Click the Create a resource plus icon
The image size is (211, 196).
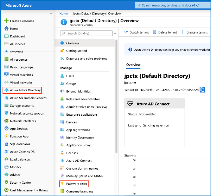(x=6, y=21)
